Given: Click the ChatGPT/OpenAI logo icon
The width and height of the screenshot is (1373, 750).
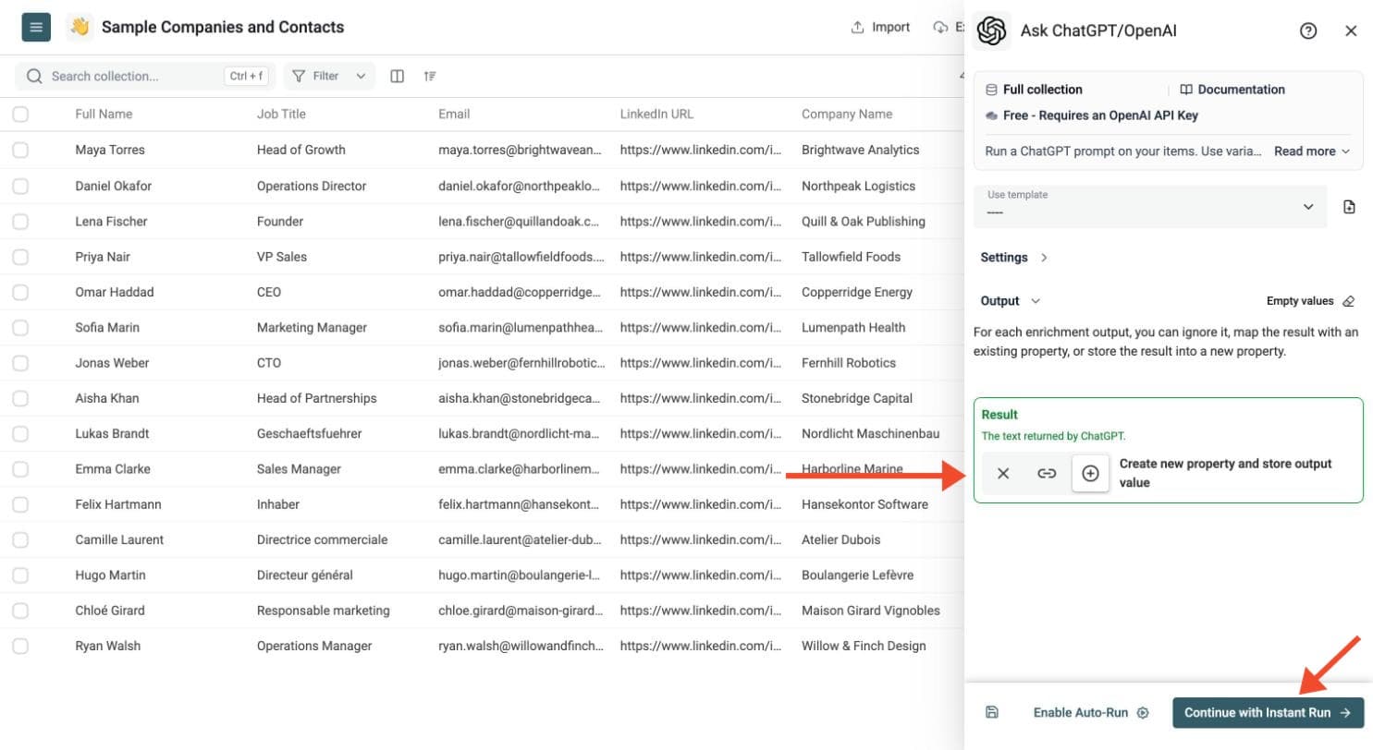Looking at the screenshot, I should (991, 30).
